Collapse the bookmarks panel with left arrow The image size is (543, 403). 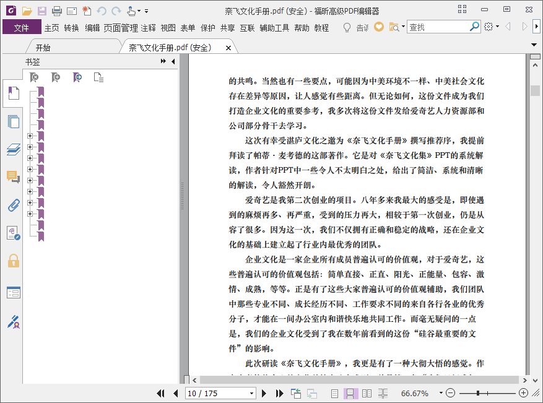[x=173, y=61]
